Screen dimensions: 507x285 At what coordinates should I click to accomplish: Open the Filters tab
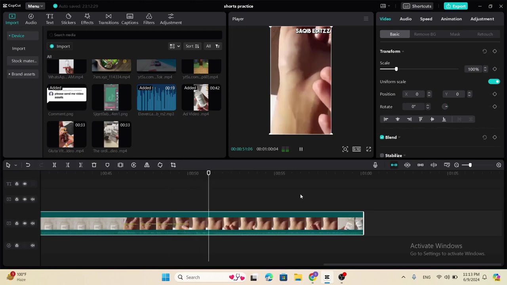click(x=149, y=19)
